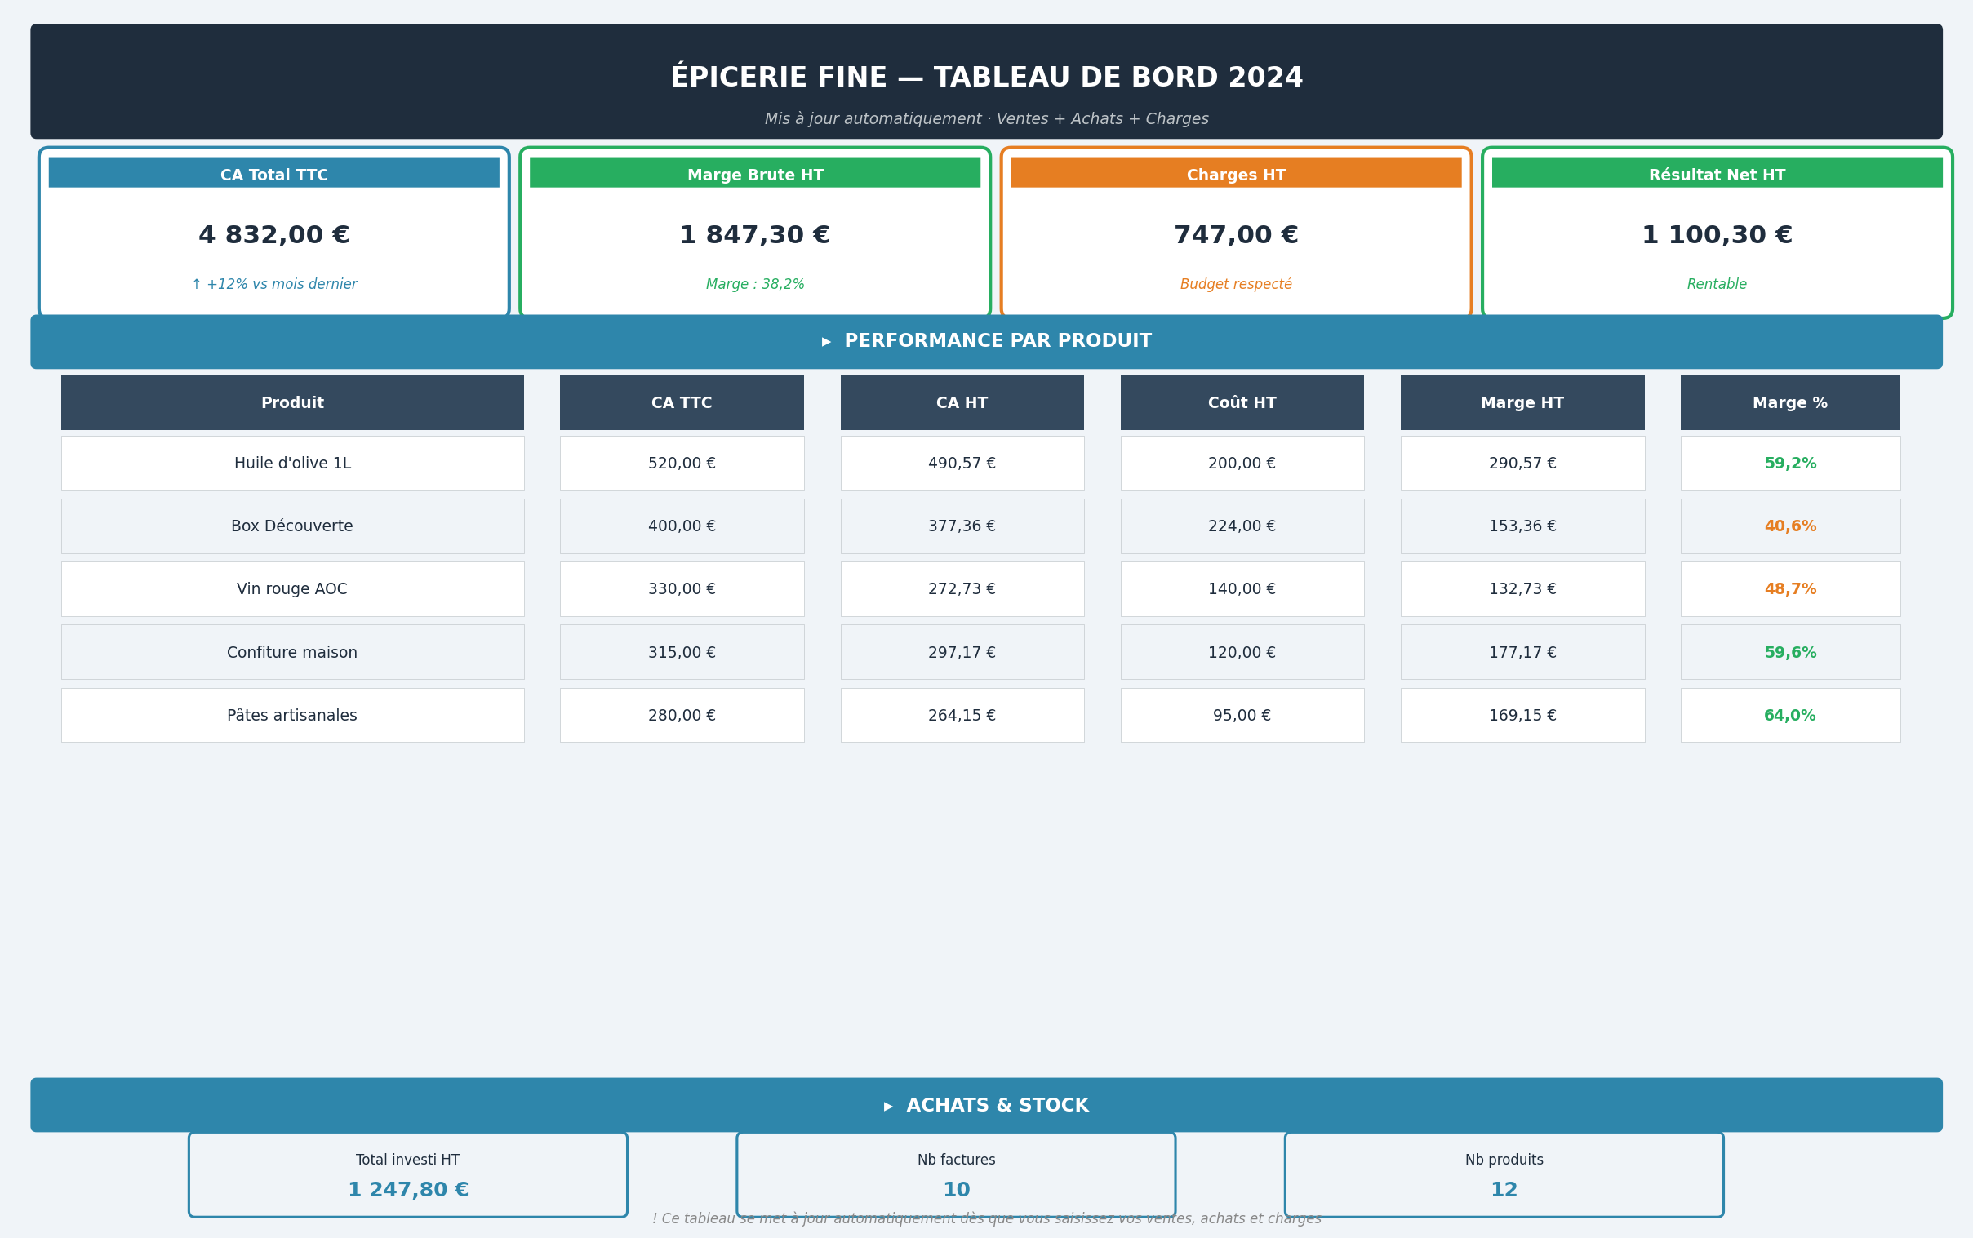Open the Résultat Net HT card
This screenshot has width=1973, height=1238.
(1717, 233)
